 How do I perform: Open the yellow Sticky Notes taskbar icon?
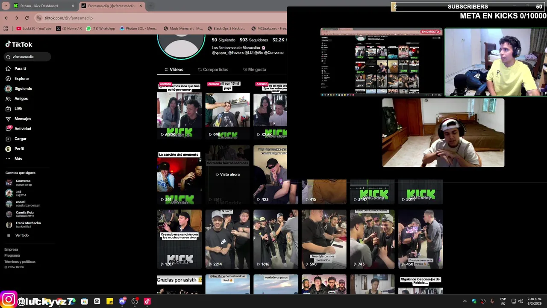coord(109,301)
